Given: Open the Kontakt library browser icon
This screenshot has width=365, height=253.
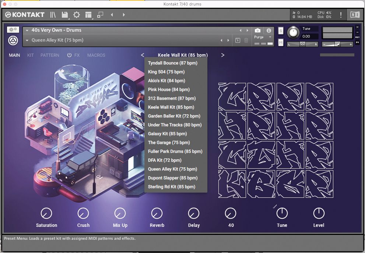Looking at the screenshot, I should click(x=53, y=15).
